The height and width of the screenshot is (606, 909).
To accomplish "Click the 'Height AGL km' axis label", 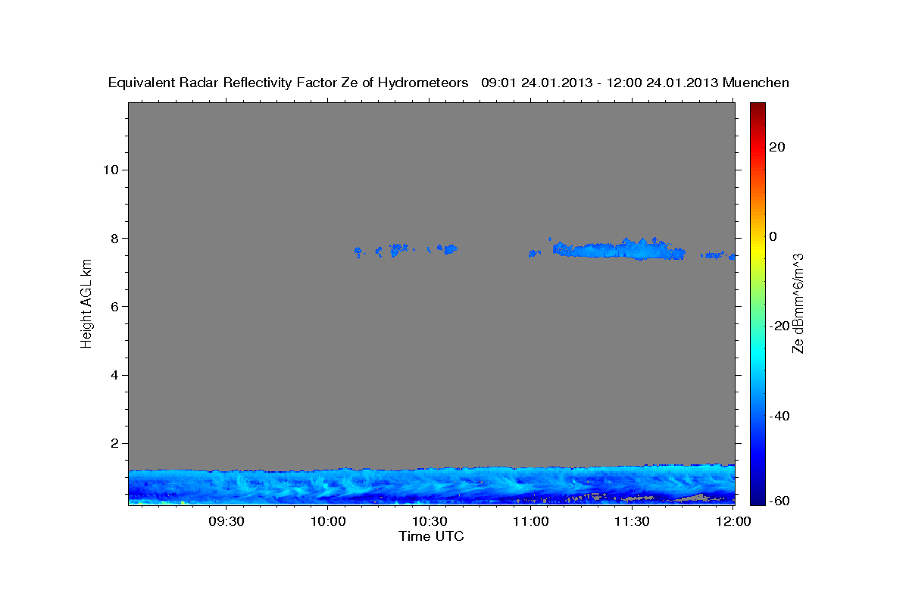I will click(x=86, y=302).
